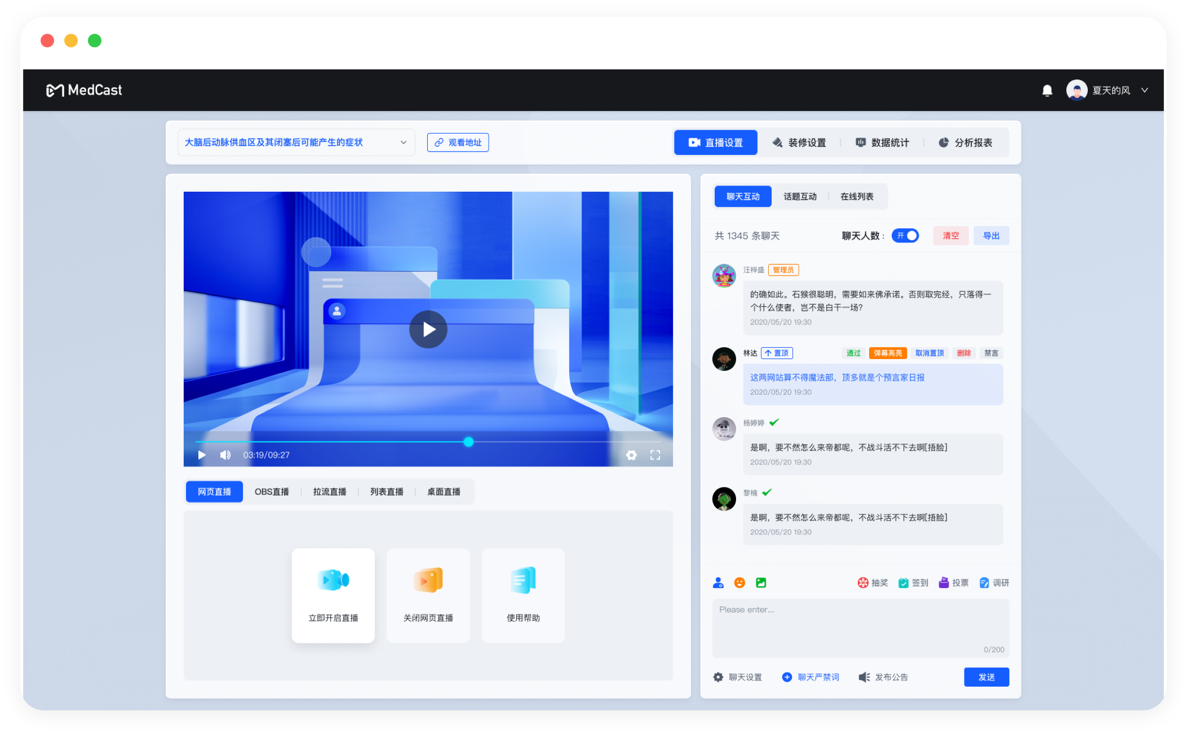
Task: Click the 管理员 tag
Action: click(x=783, y=270)
